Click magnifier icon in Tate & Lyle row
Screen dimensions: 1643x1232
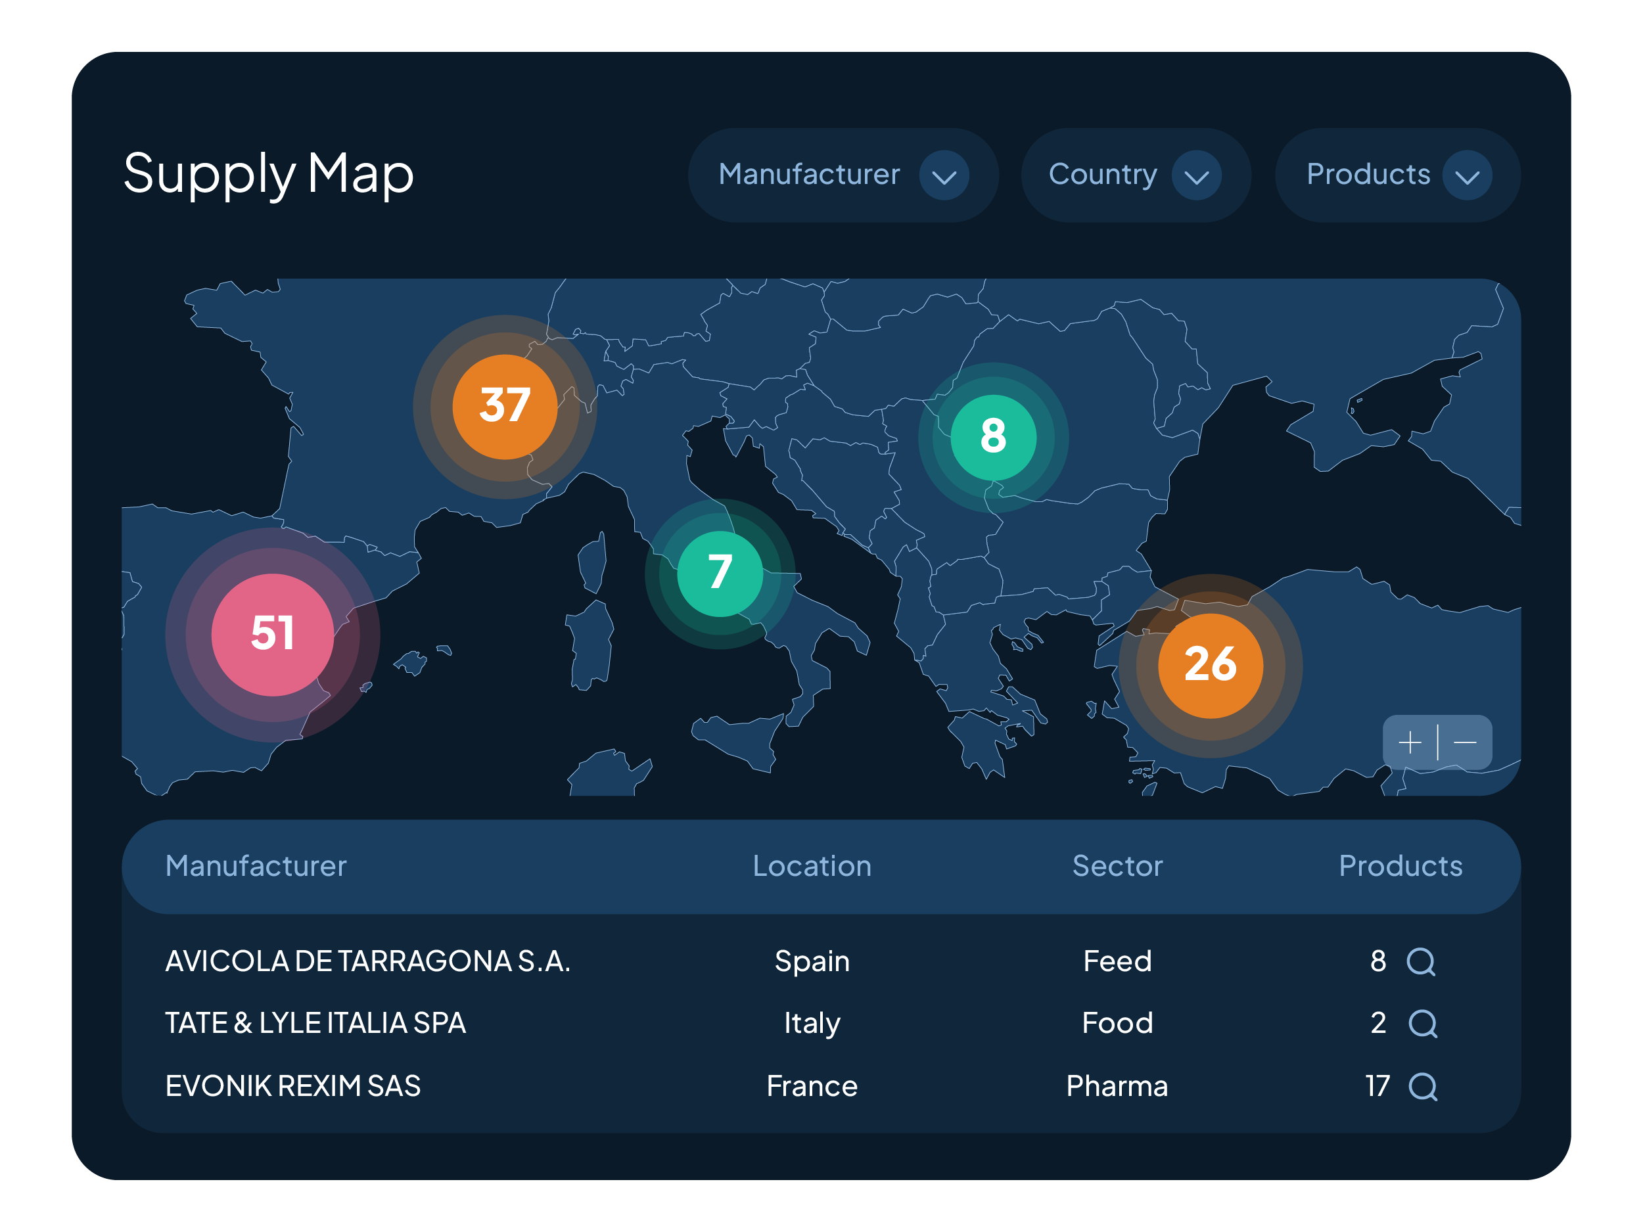pyautogui.click(x=1422, y=1023)
